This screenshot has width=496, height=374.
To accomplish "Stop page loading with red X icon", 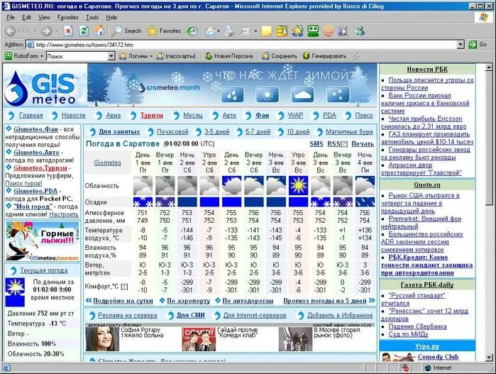I will click(x=68, y=31).
